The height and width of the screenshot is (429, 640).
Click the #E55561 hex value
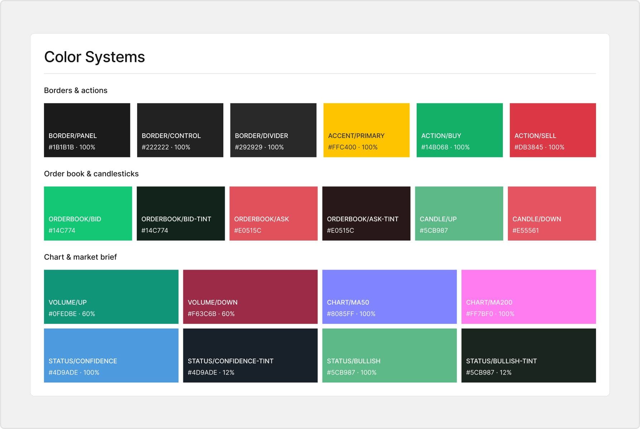tap(525, 231)
